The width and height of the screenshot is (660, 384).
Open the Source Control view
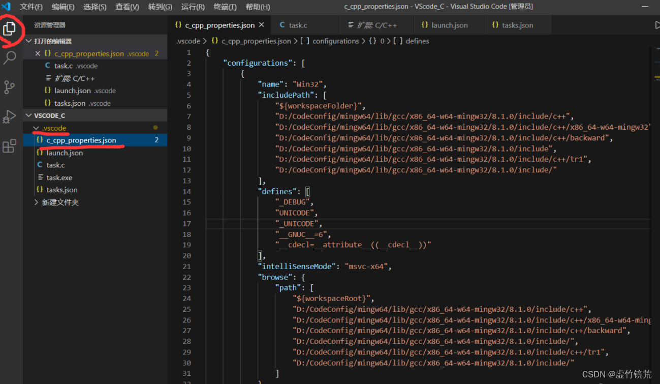click(x=10, y=87)
